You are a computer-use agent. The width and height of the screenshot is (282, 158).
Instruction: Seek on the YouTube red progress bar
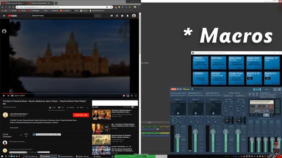(69, 93)
